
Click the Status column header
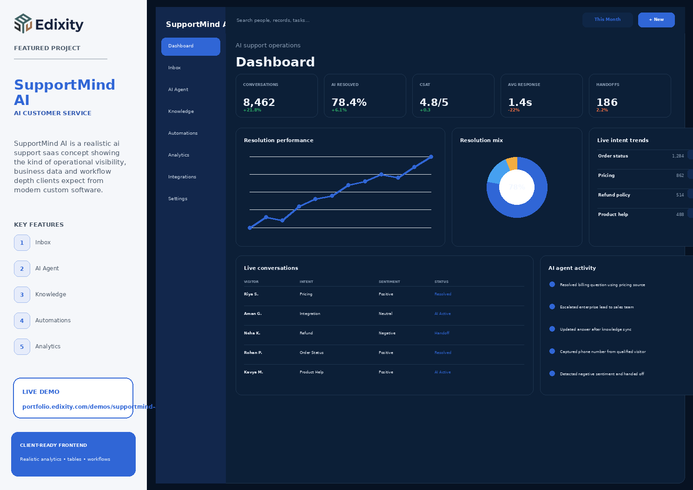pyautogui.click(x=442, y=282)
